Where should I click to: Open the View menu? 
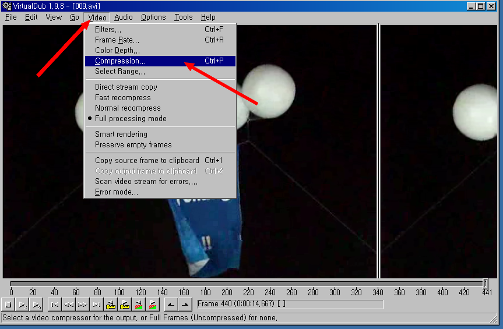(54, 17)
